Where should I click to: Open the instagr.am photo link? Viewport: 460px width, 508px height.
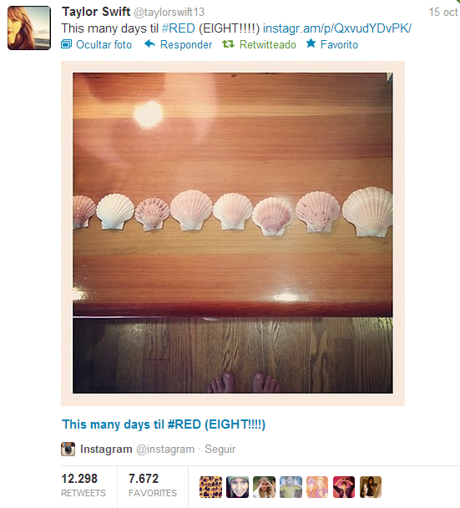[337, 28]
